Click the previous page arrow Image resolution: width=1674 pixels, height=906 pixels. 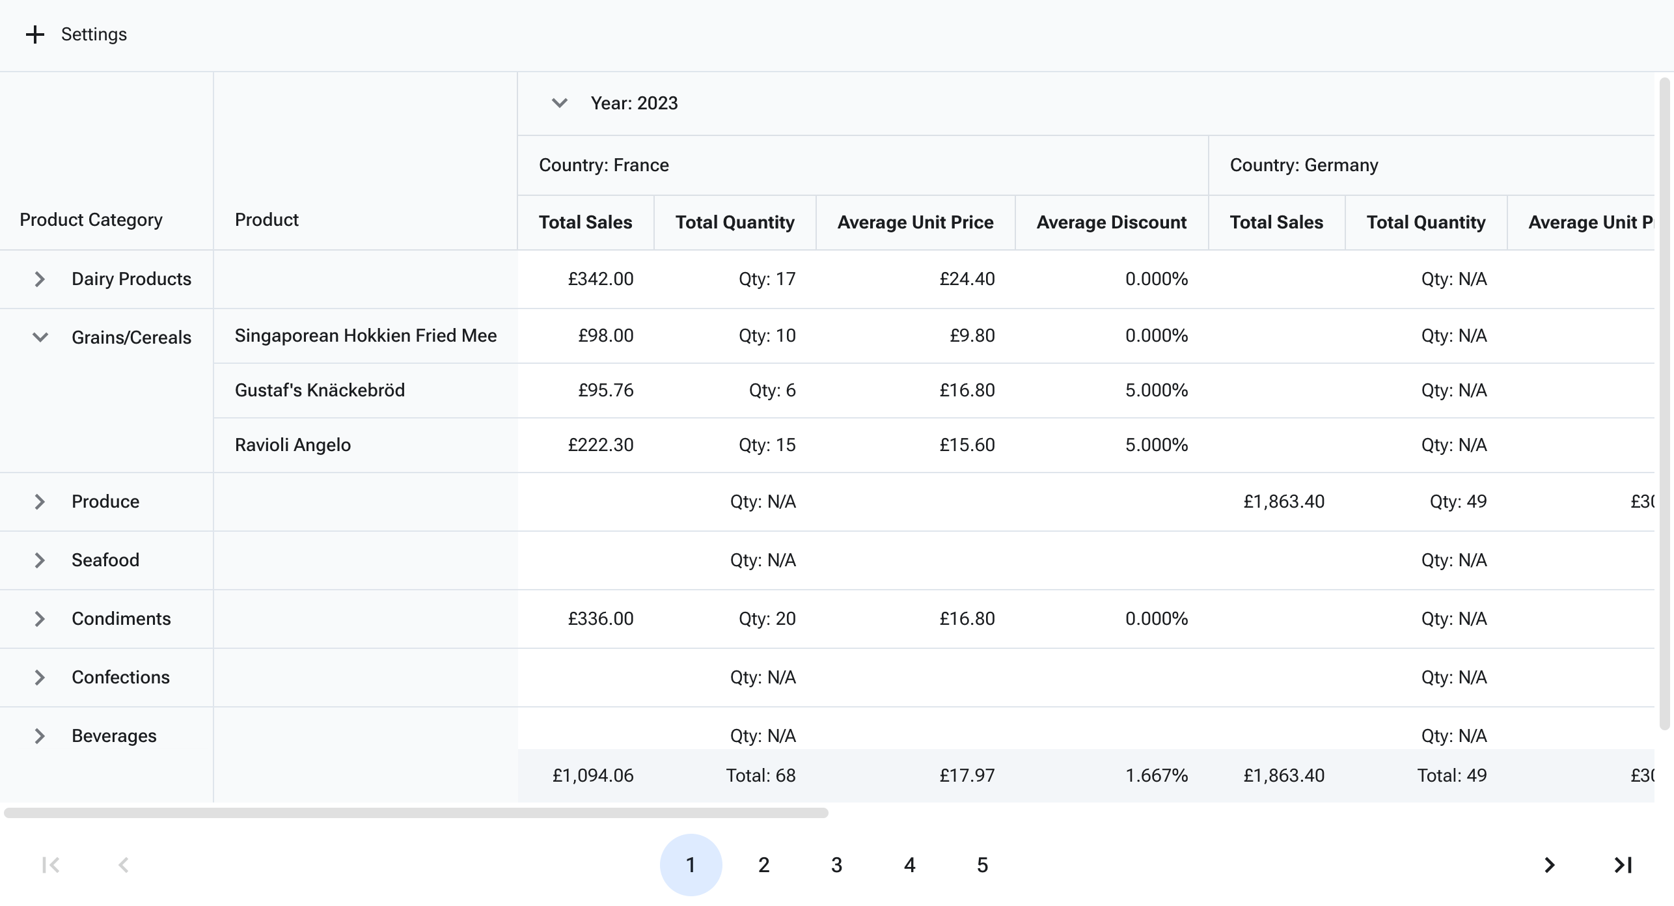[x=124, y=865]
